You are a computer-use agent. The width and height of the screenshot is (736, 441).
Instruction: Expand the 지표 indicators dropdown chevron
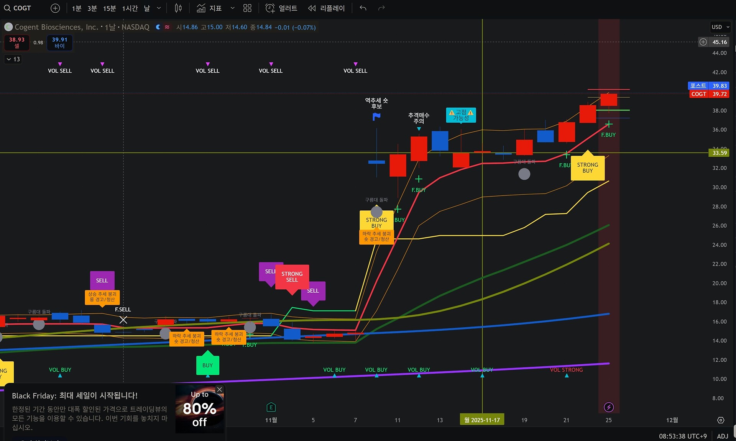coord(232,8)
